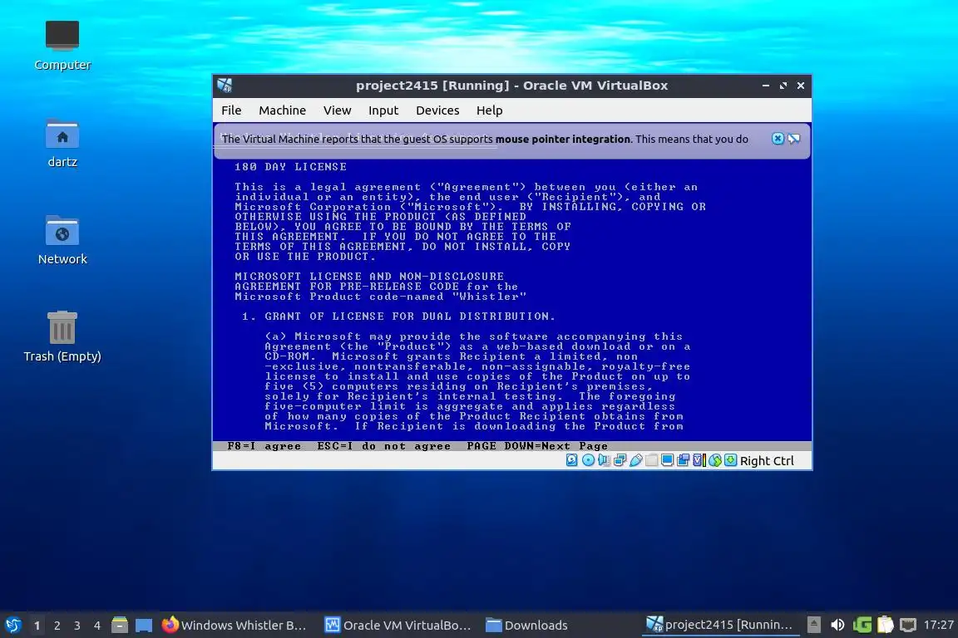The width and height of the screenshot is (958, 638).
Task: Click the optical disc indicator in status bar
Action: click(x=589, y=460)
